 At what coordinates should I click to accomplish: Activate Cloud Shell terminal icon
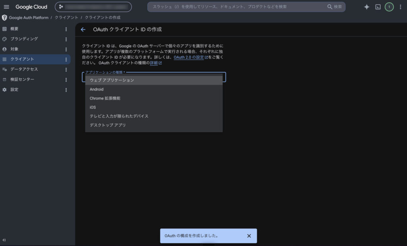click(378, 7)
